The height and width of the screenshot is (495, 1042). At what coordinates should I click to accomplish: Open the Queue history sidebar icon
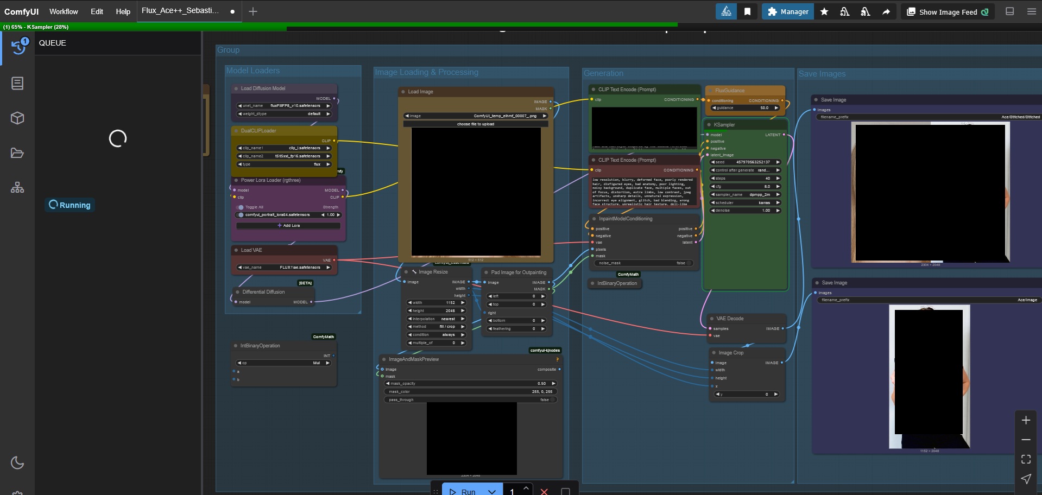18,47
